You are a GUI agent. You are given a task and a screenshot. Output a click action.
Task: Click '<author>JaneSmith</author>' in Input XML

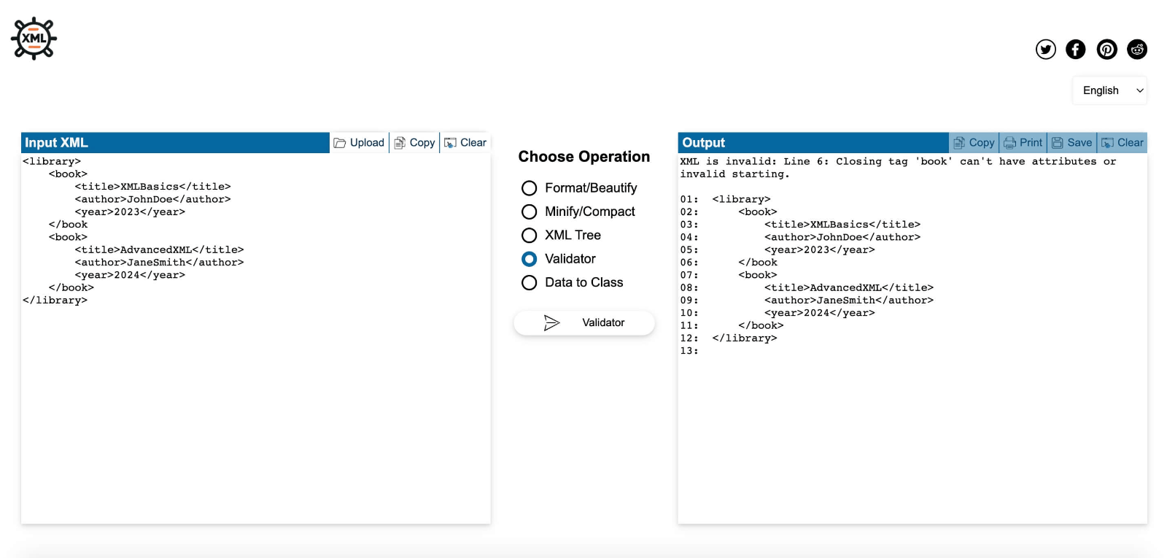159,263
